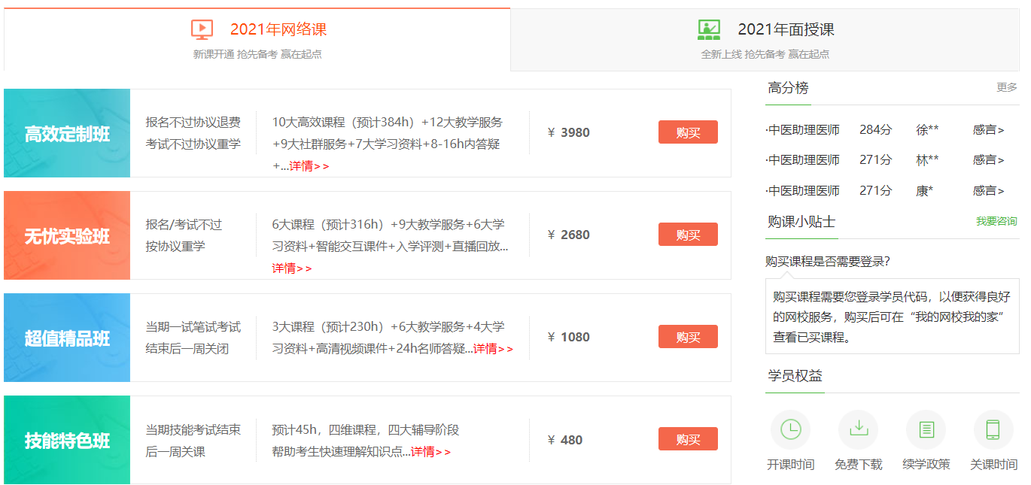Click the 高效定制班 banner image
This screenshot has height=485, width=1031.
pyautogui.click(x=66, y=132)
